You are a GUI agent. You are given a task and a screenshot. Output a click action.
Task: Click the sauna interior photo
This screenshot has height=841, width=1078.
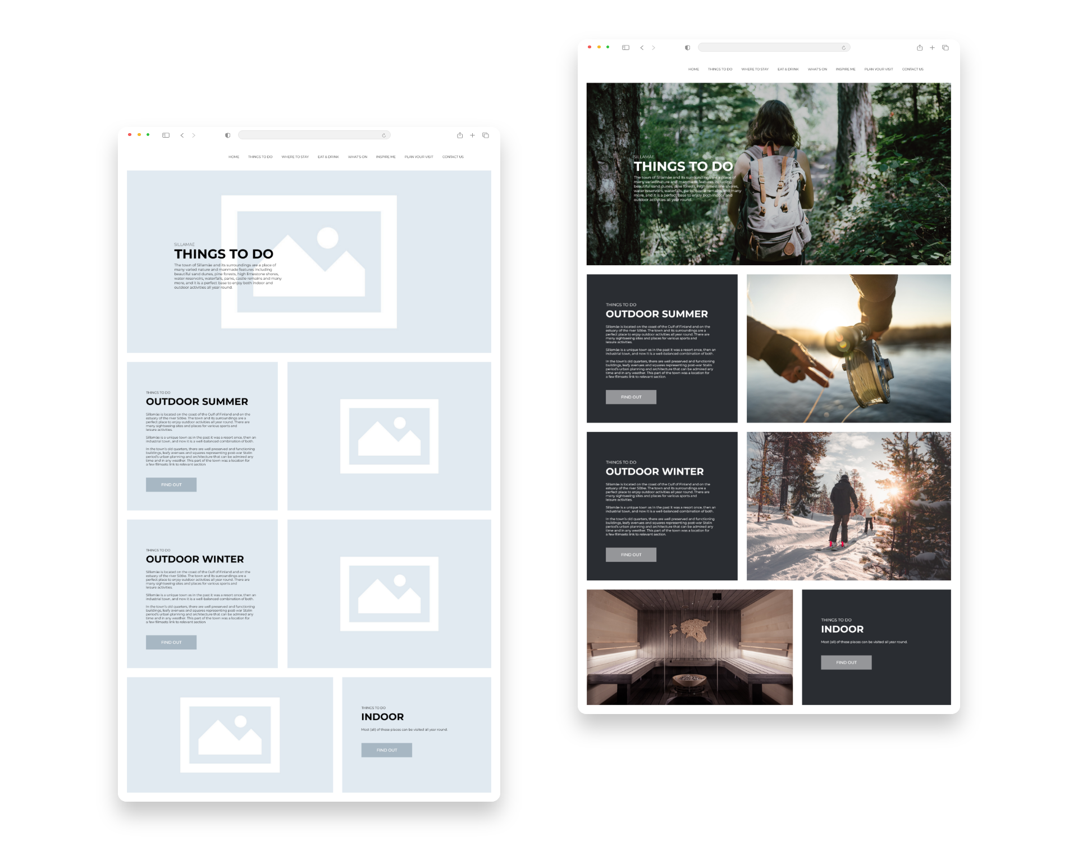[x=689, y=647]
